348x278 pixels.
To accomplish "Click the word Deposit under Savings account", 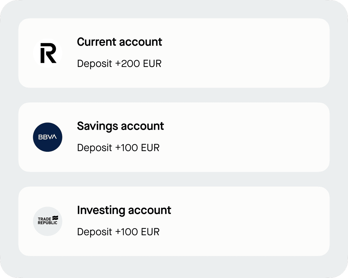I will 95,148.
